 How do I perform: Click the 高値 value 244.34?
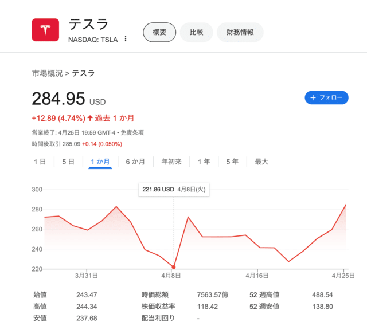click(87, 307)
